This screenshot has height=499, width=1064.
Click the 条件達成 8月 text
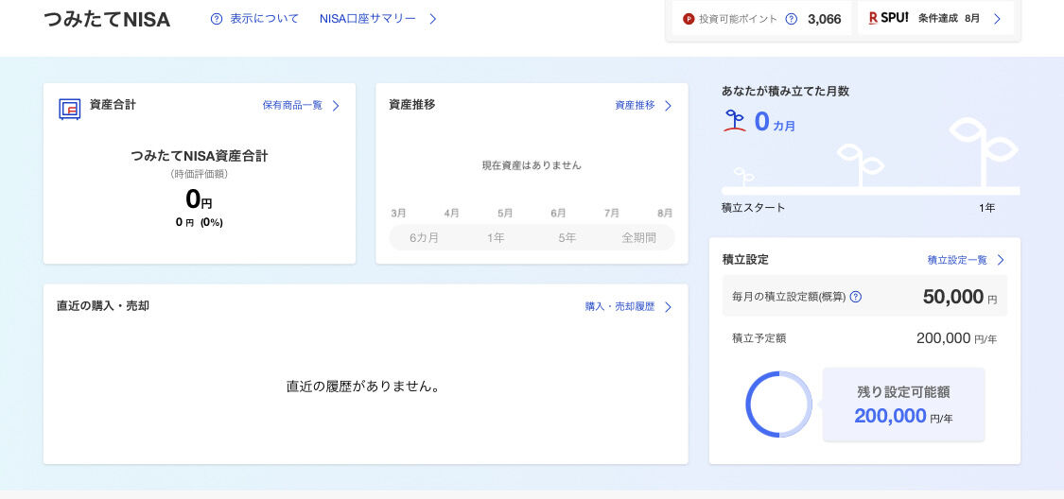tap(950, 18)
